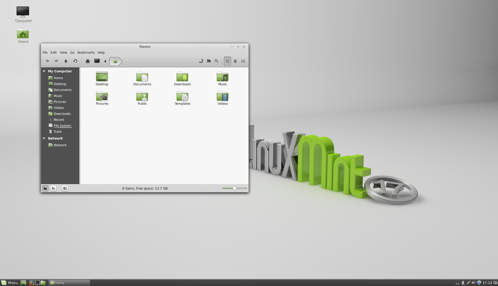
Task: Launch Terminal from the panel
Action: [x=37, y=283]
